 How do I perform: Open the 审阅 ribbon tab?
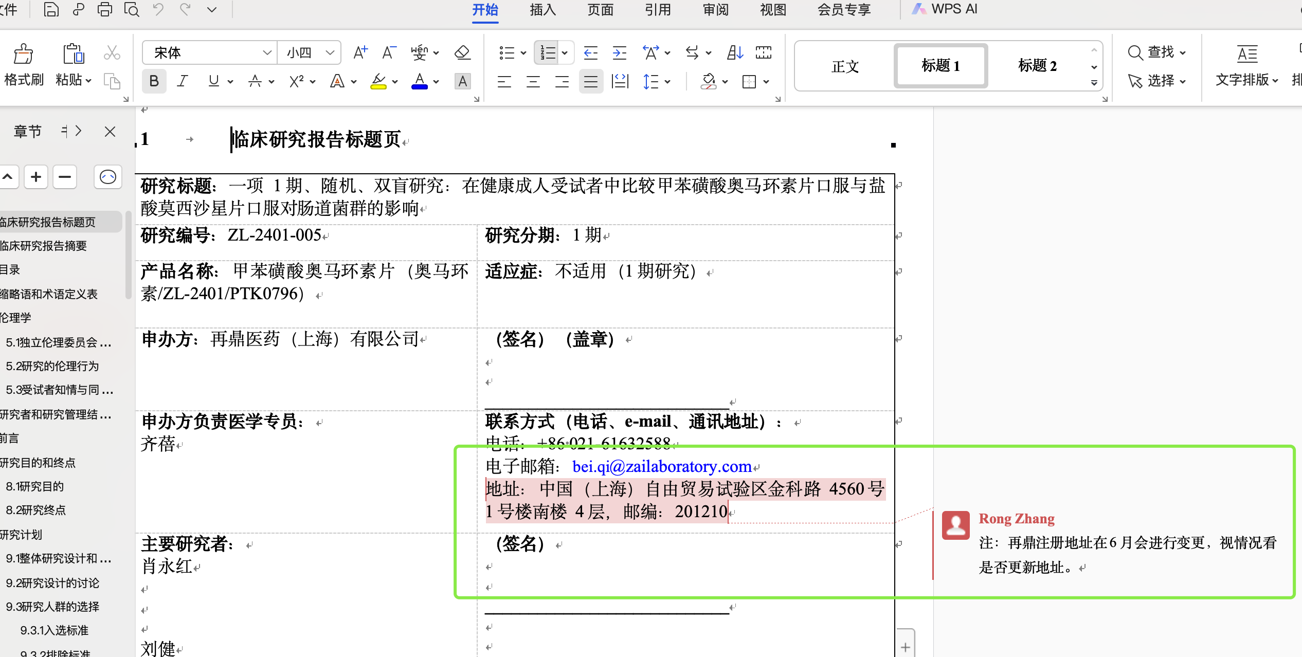click(x=715, y=9)
